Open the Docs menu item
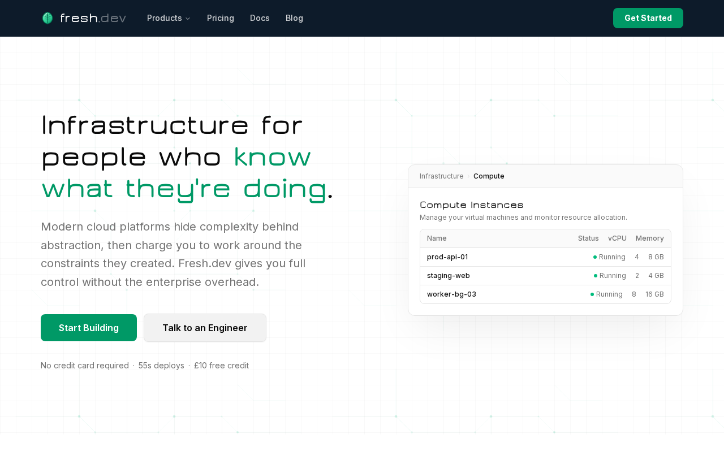Image resolution: width=724 pixels, height=452 pixels. tap(260, 18)
